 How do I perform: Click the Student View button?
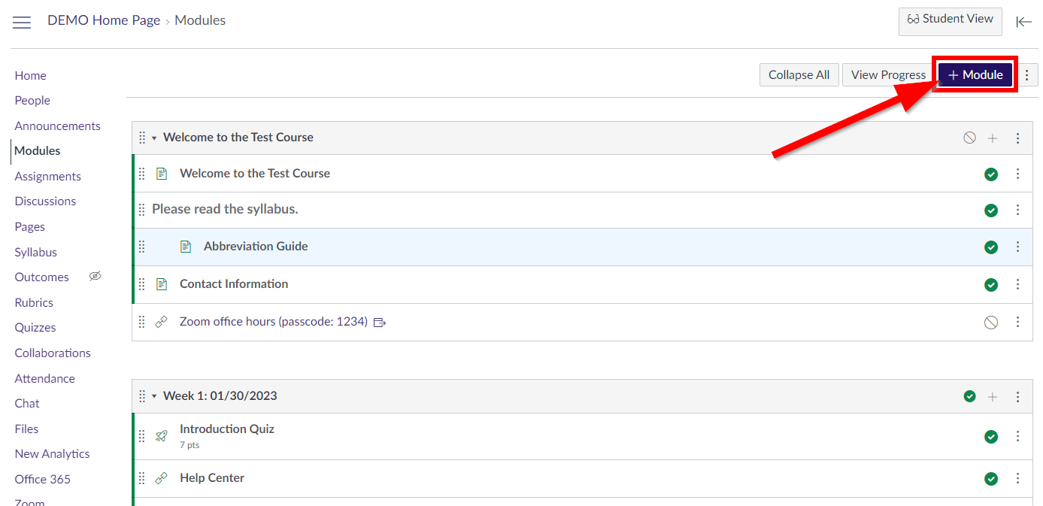(x=950, y=20)
